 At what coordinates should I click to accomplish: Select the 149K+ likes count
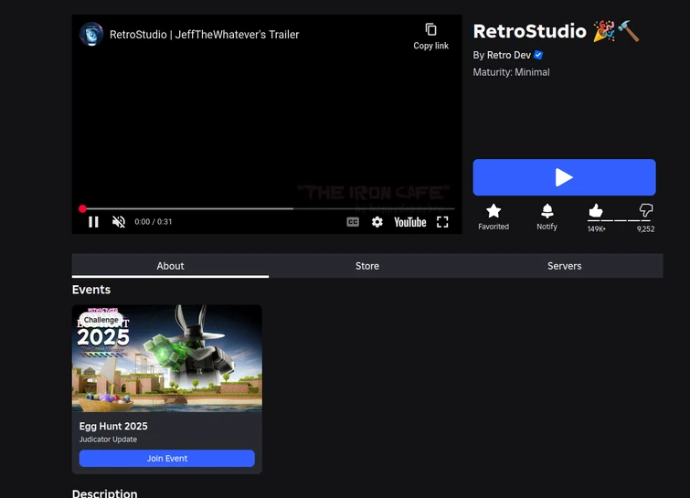(x=596, y=228)
